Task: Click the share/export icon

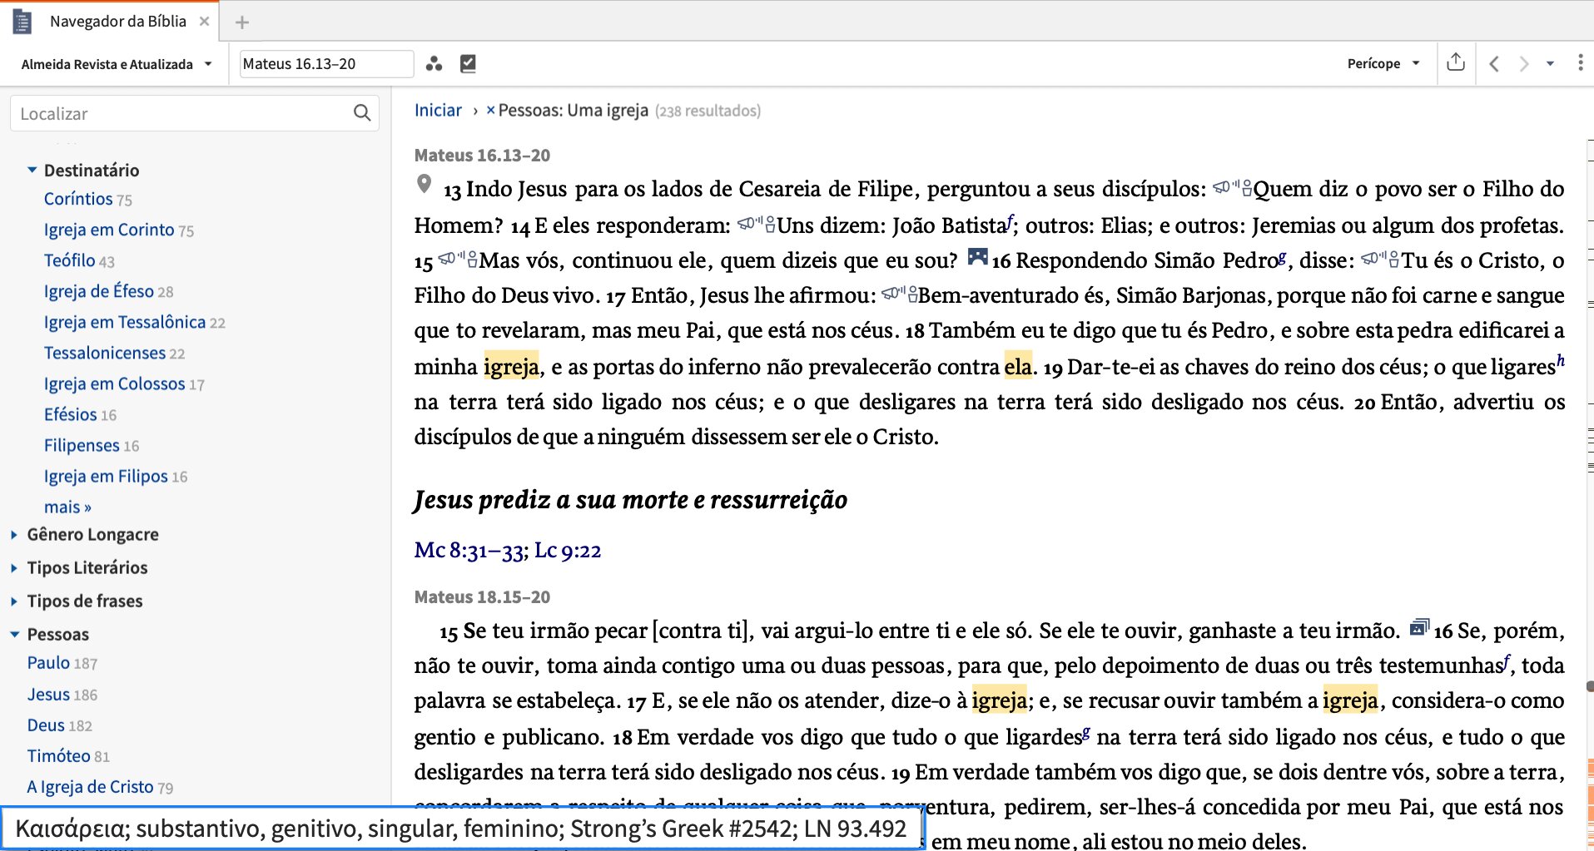Action: point(1456,62)
